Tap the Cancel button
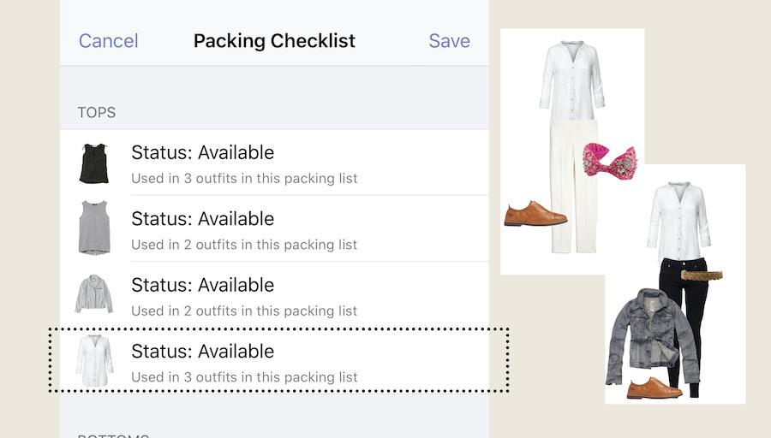The image size is (771, 438). click(x=108, y=41)
